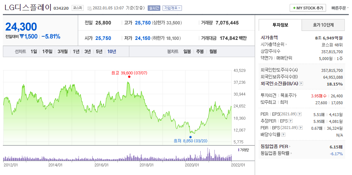Expand the 기업개요 dropdown

(x=172, y=8)
